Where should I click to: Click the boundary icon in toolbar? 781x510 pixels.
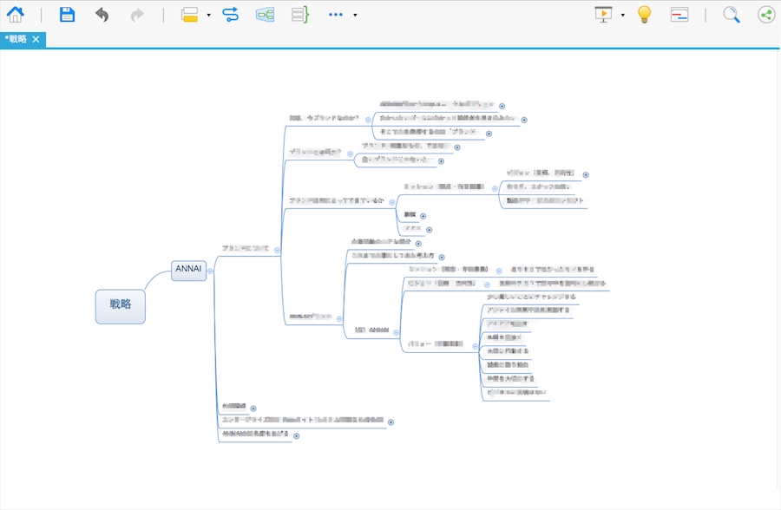coord(265,15)
